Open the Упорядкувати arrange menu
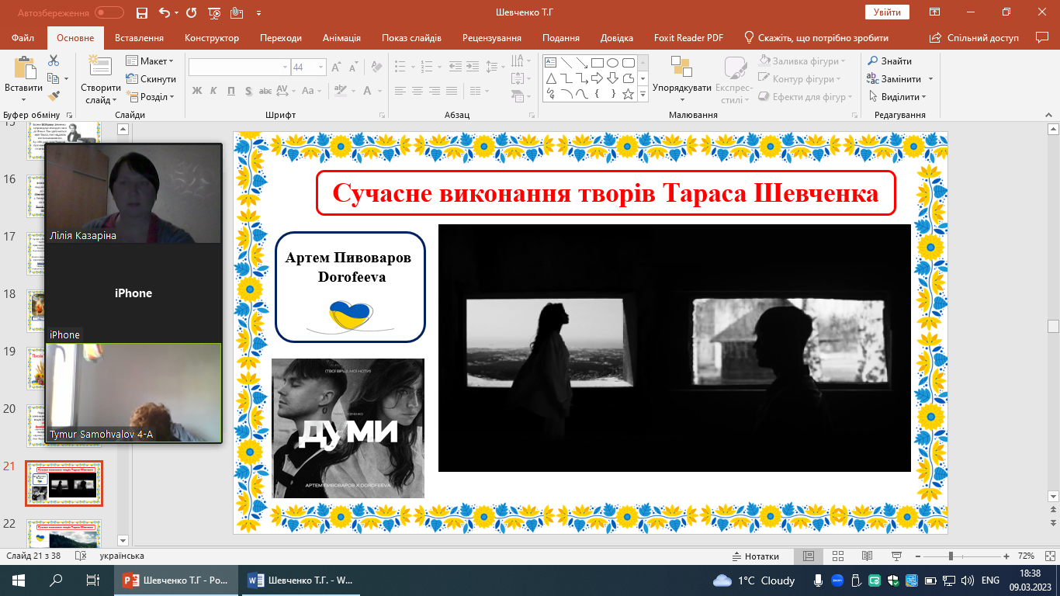The width and height of the screenshot is (1060, 596). pos(681,78)
